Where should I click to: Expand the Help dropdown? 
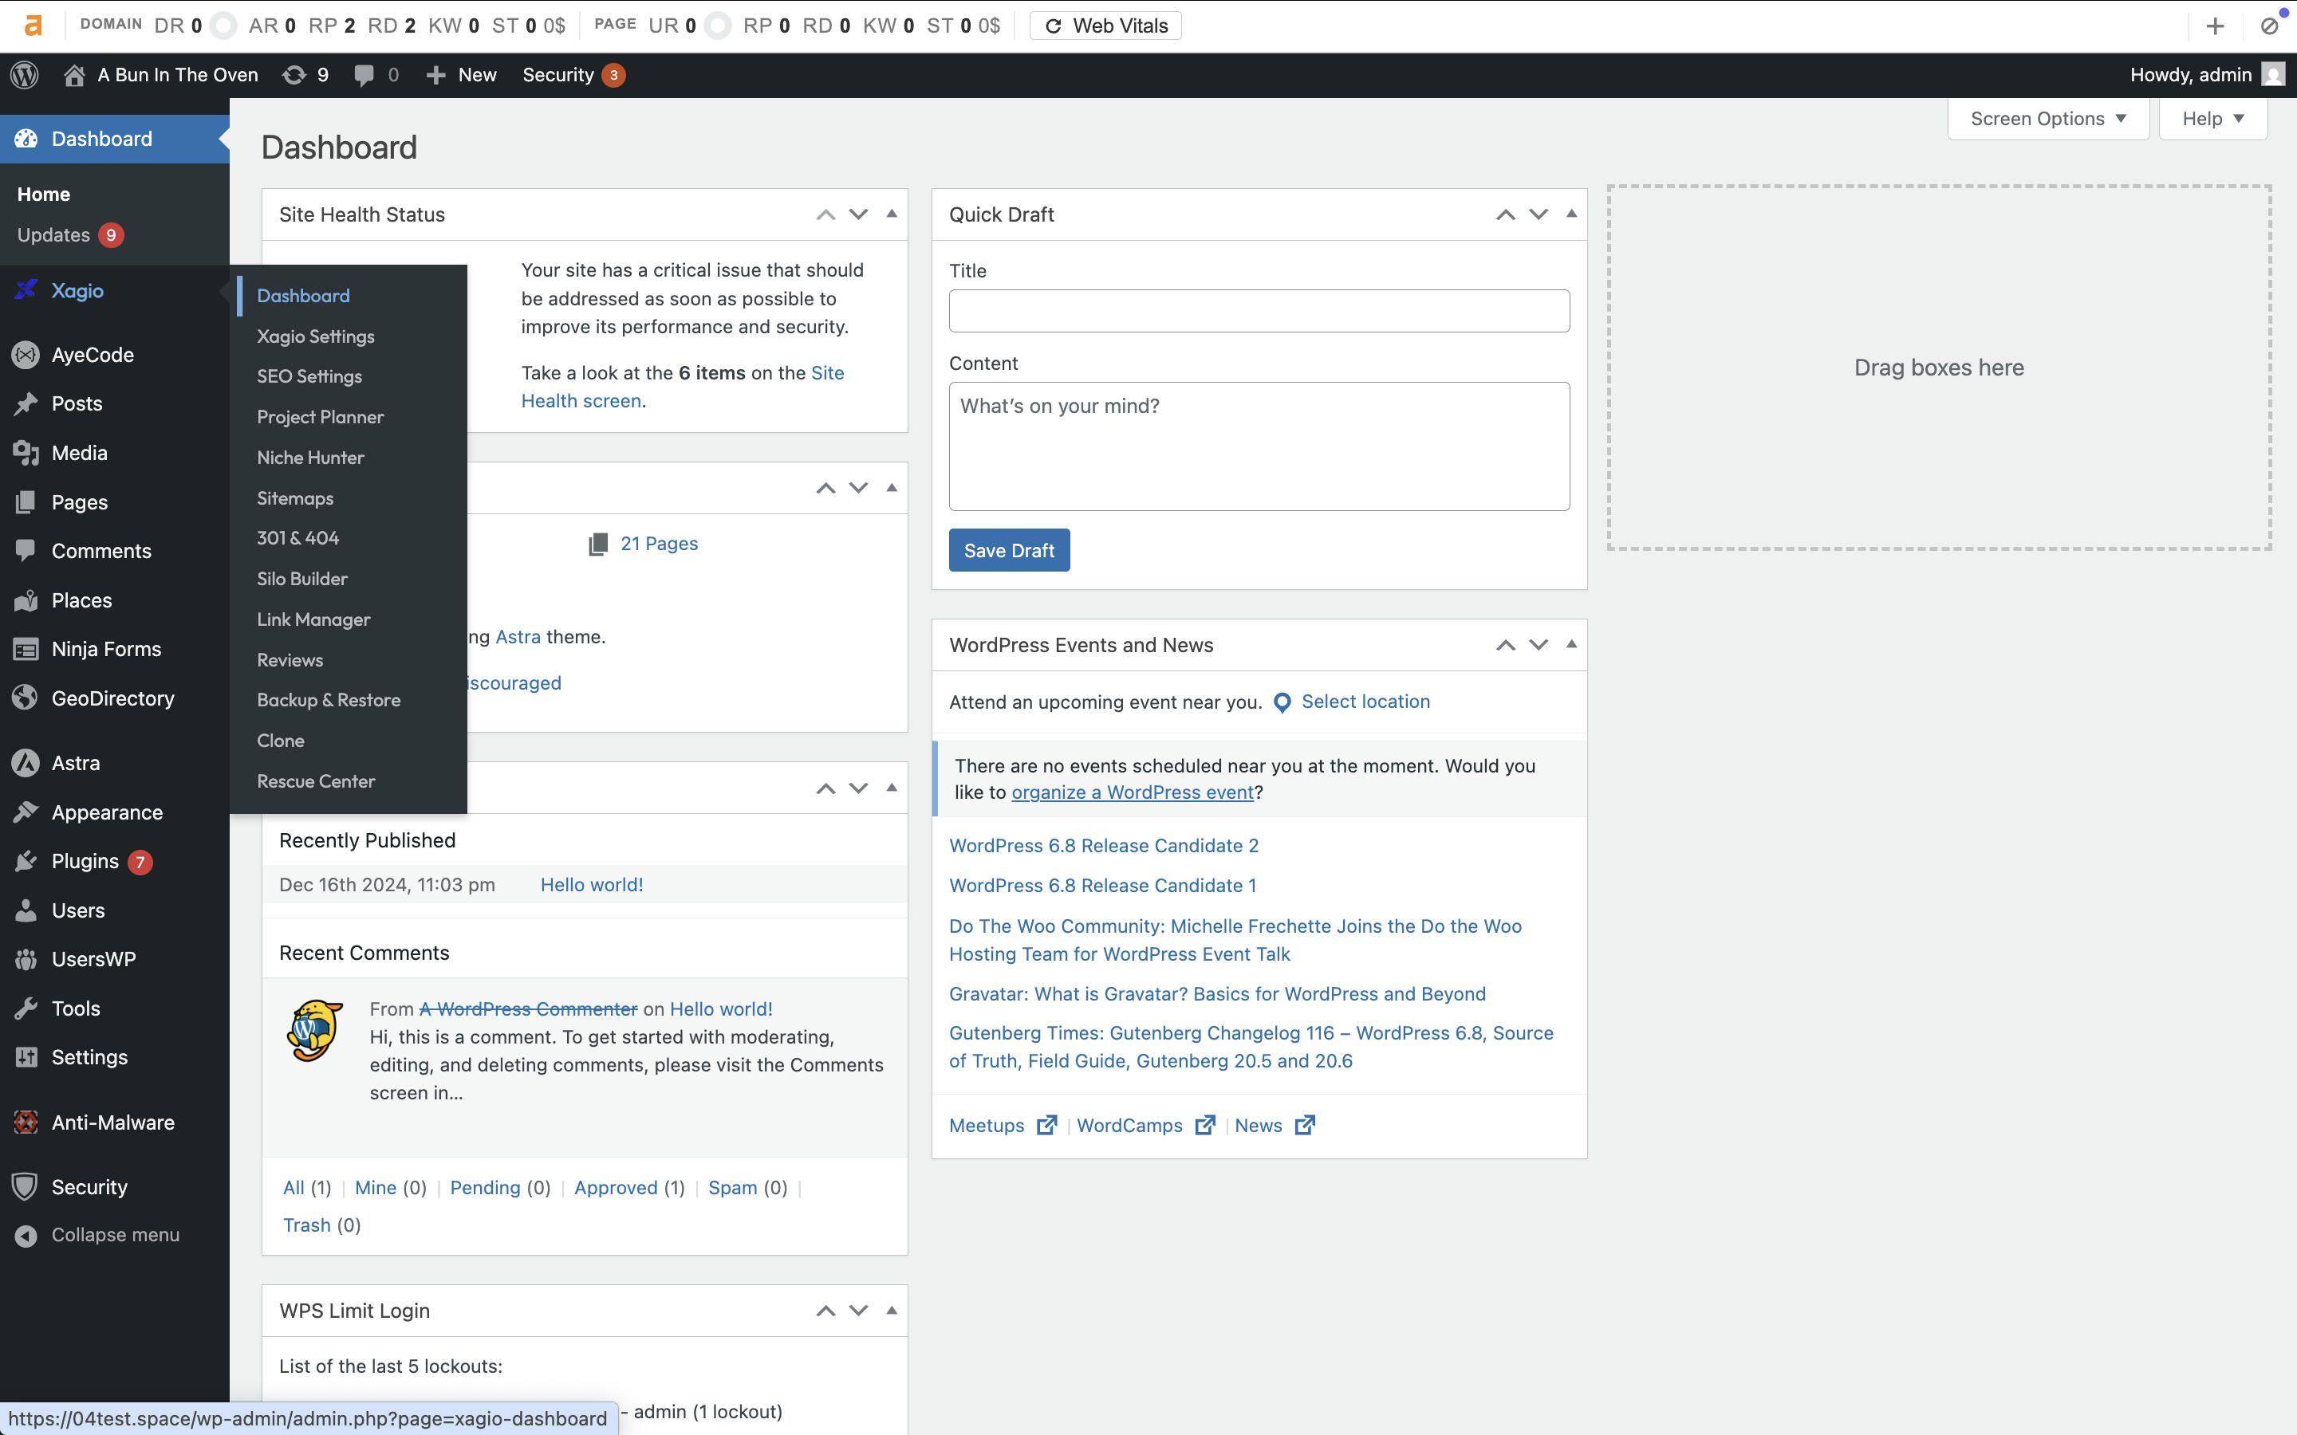[x=2212, y=119]
